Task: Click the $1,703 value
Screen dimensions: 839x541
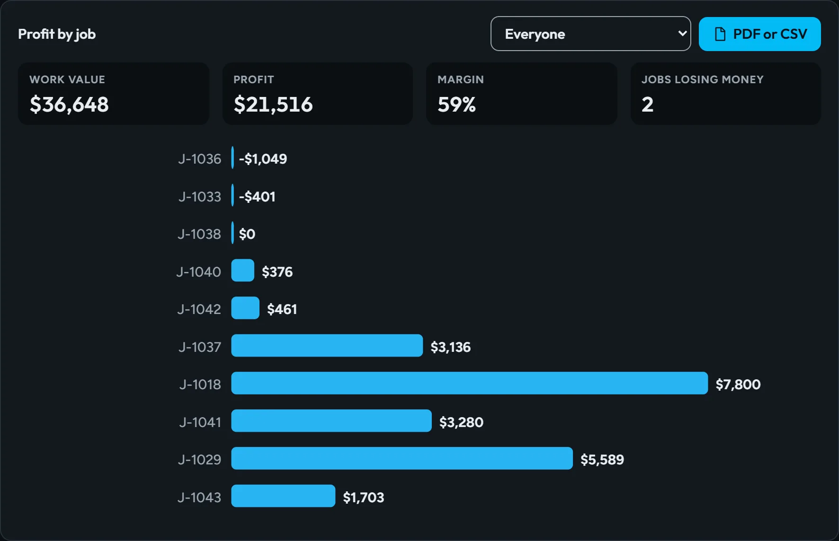Action: point(363,497)
